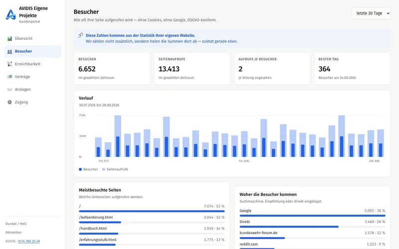Click the '/' root page row

pos(152,208)
